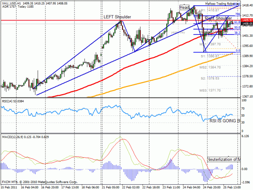Select the 'Head' text label box
253x190 pixels.
coord(185,7)
